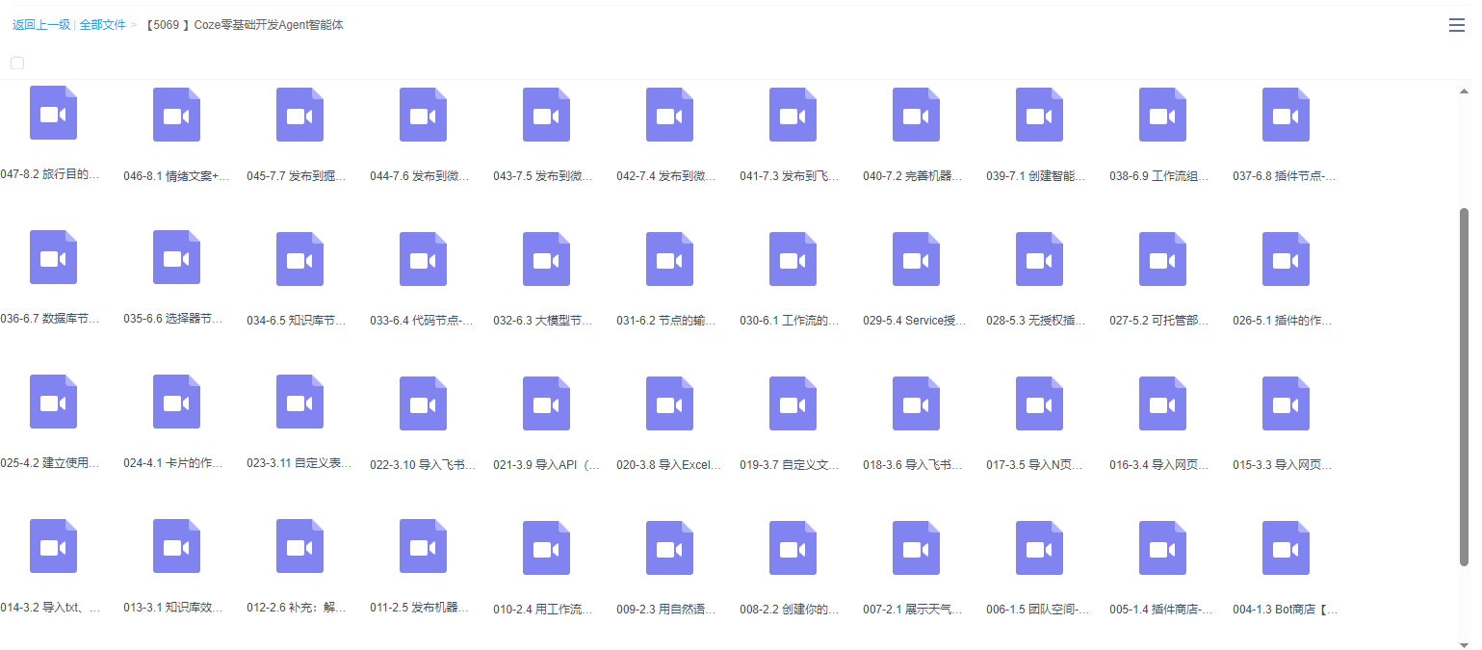Open the hamburger menu at top right
The height and width of the screenshot is (650, 1482).
coord(1457,25)
